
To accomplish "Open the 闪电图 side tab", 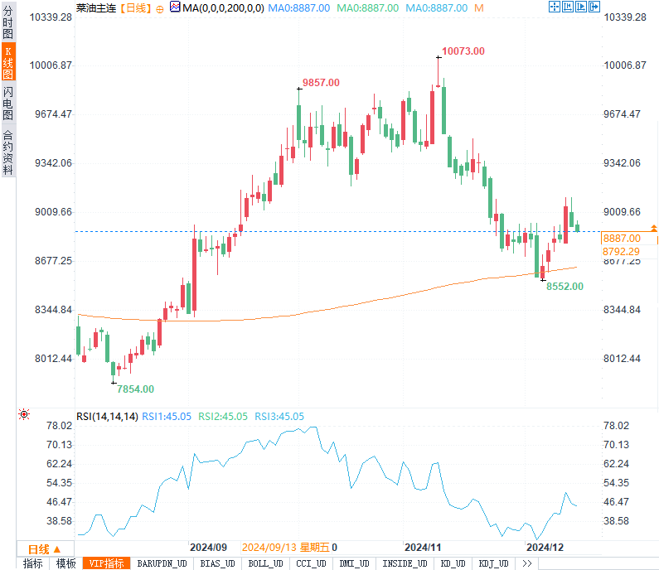I will (x=8, y=103).
